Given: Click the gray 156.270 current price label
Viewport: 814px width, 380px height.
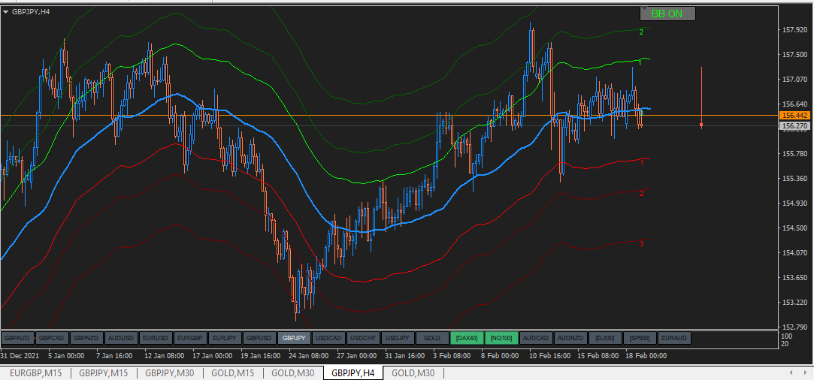Looking at the screenshot, I should 793,125.
